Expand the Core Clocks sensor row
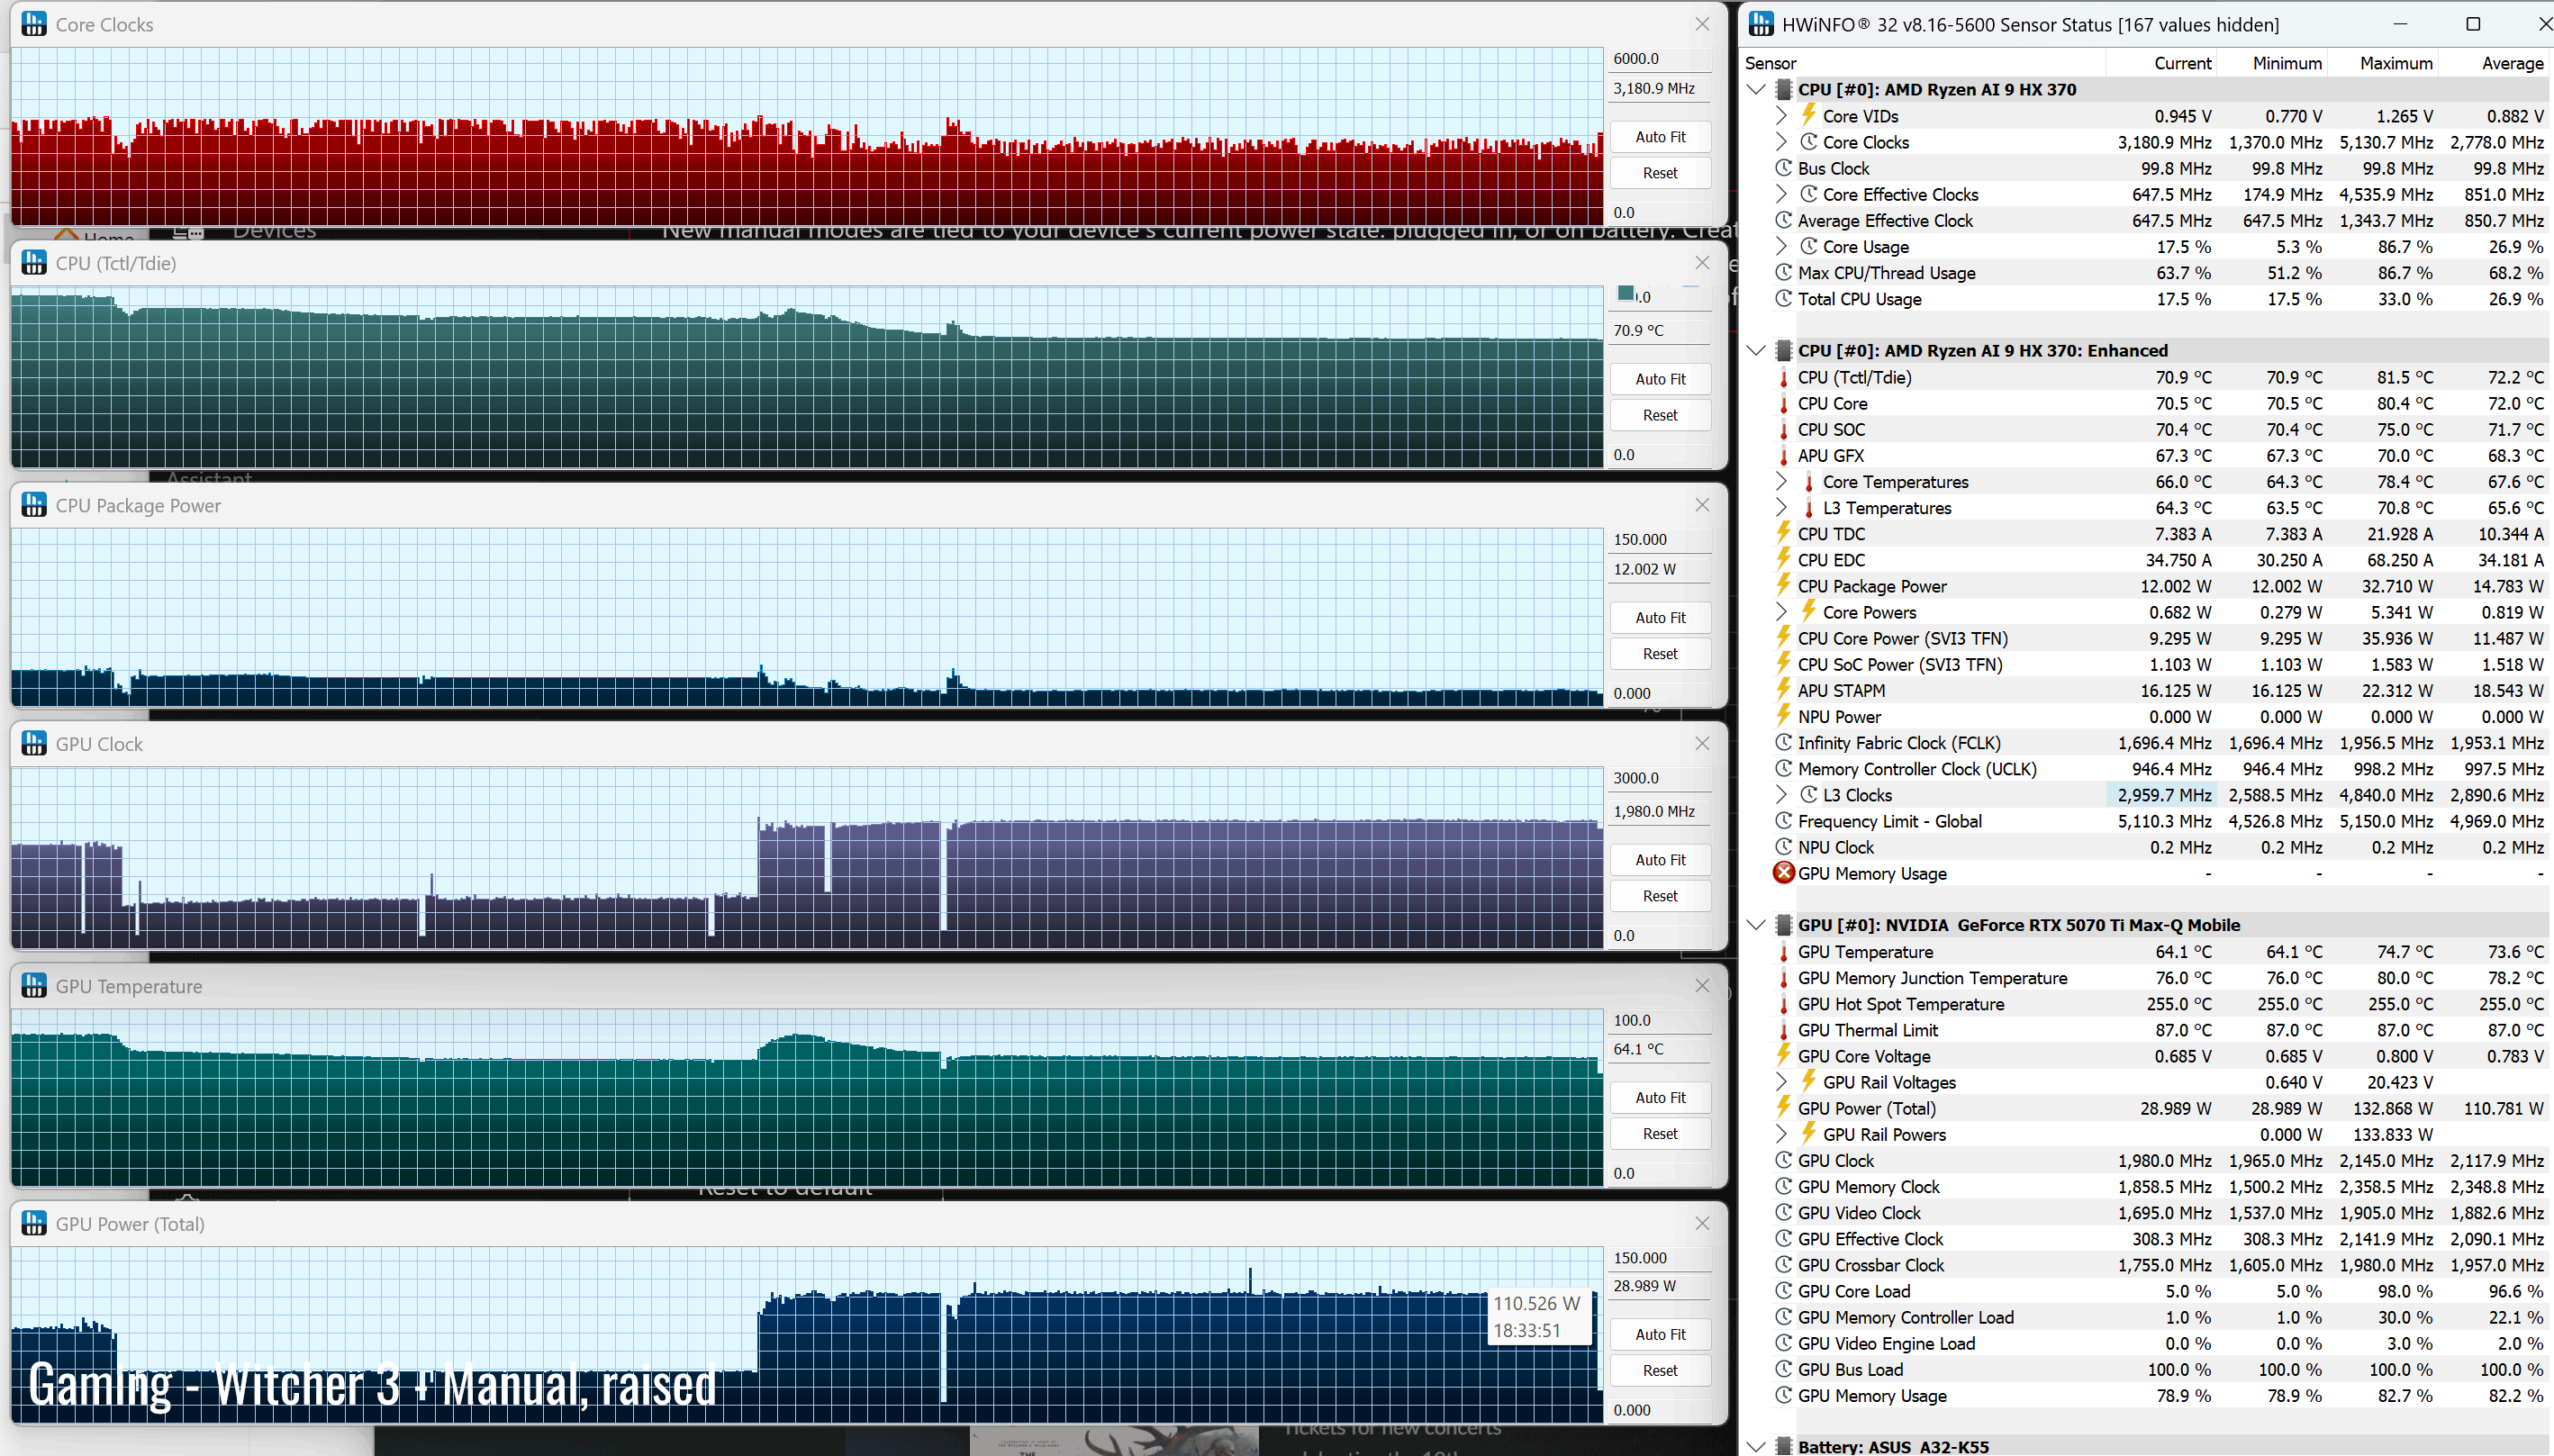 1781,142
